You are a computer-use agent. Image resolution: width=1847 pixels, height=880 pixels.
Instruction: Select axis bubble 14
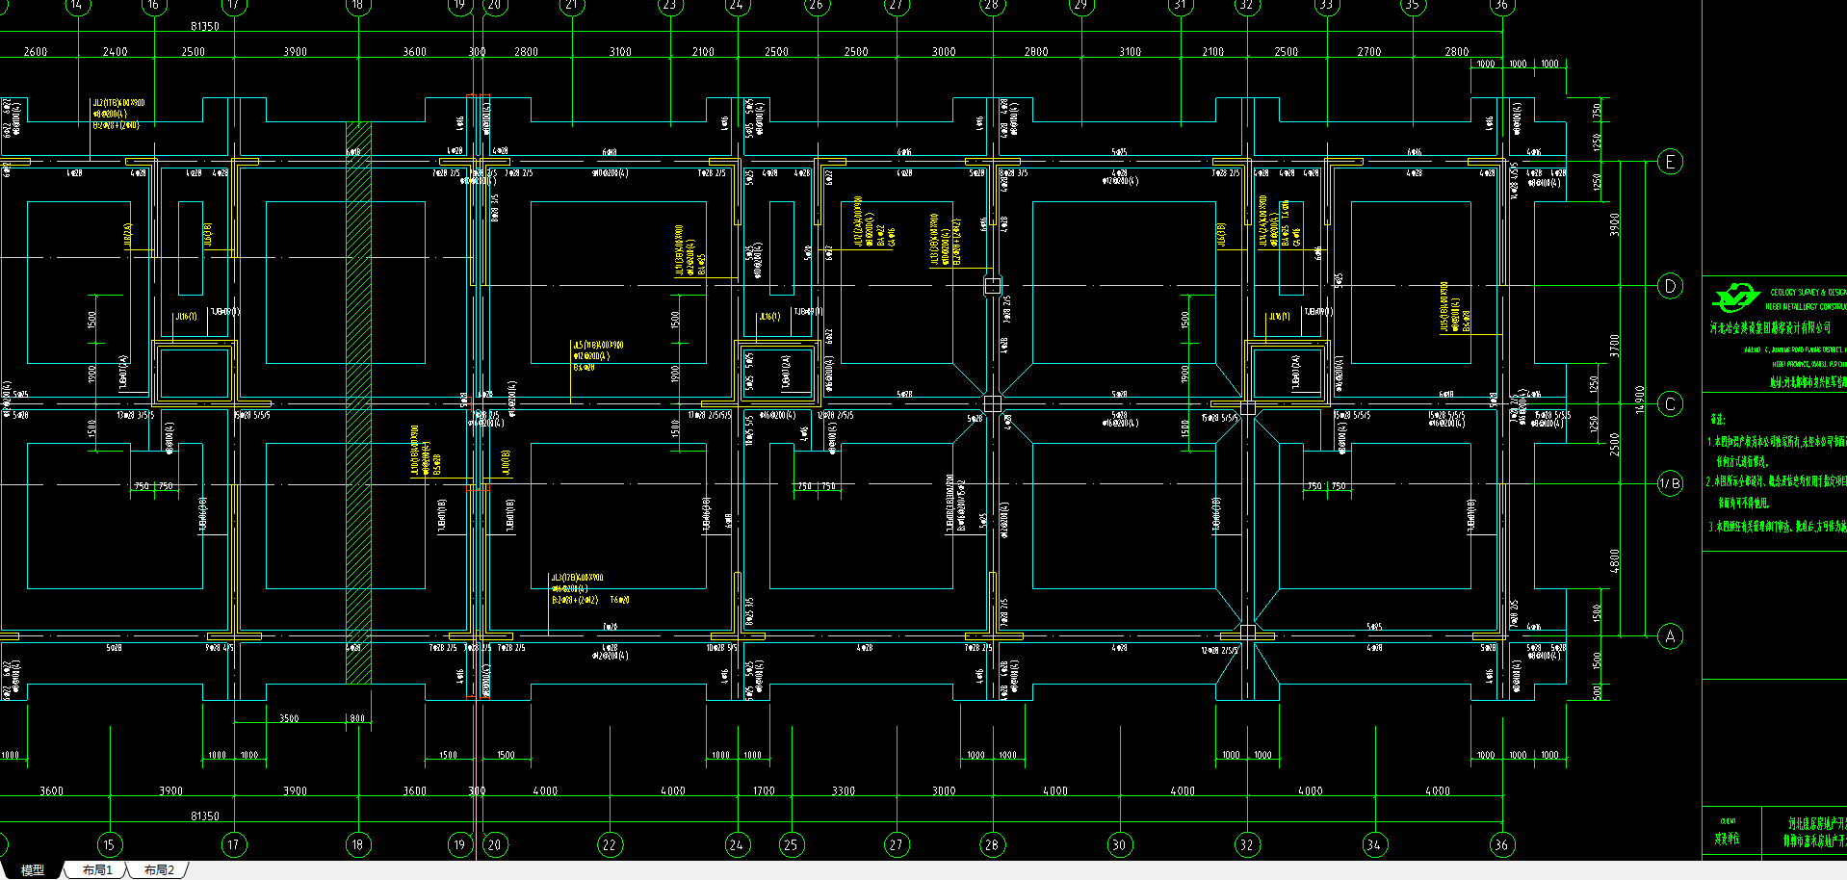click(76, 5)
